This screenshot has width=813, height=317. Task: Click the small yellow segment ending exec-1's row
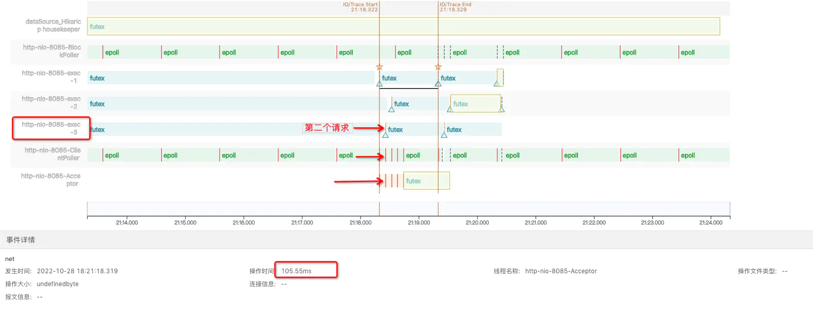[x=500, y=78]
